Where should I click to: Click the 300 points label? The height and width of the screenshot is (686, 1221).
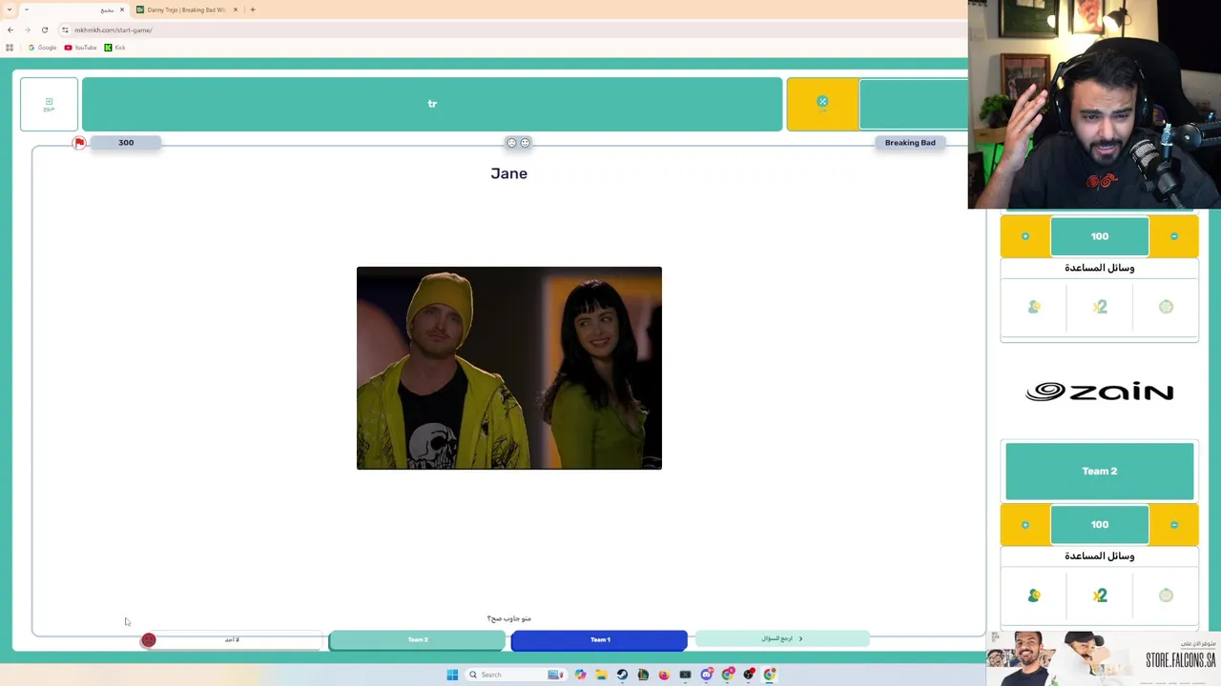[x=126, y=143]
